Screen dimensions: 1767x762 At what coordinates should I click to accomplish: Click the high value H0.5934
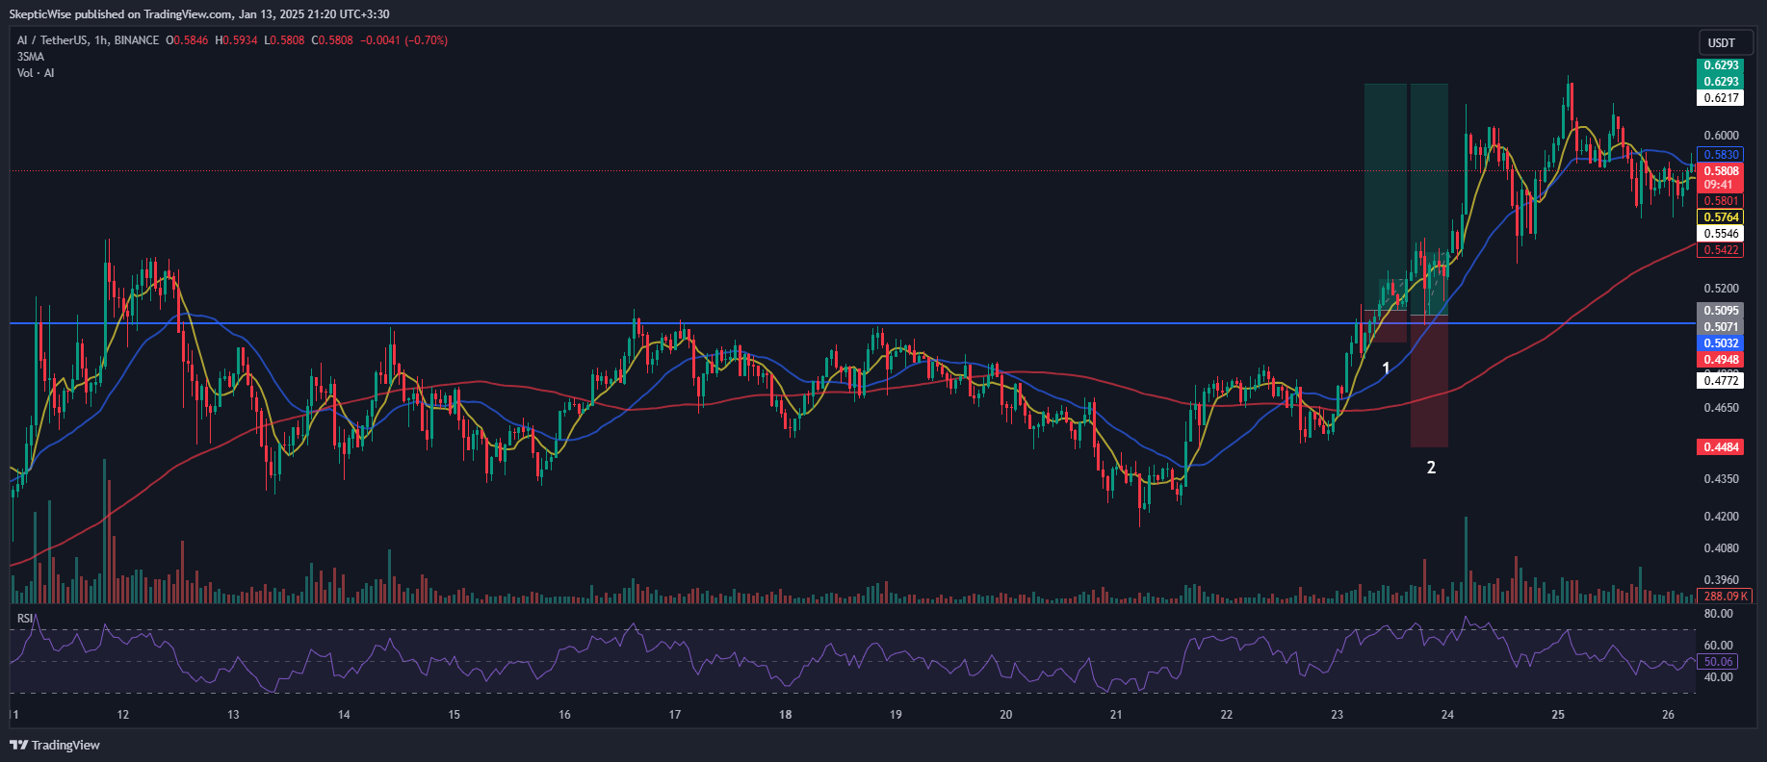tap(236, 40)
